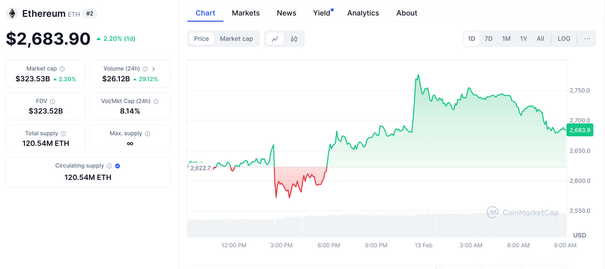Click the current price label 2,683.9
The height and width of the screenshot is (269, 605).
tap(580, 130)
